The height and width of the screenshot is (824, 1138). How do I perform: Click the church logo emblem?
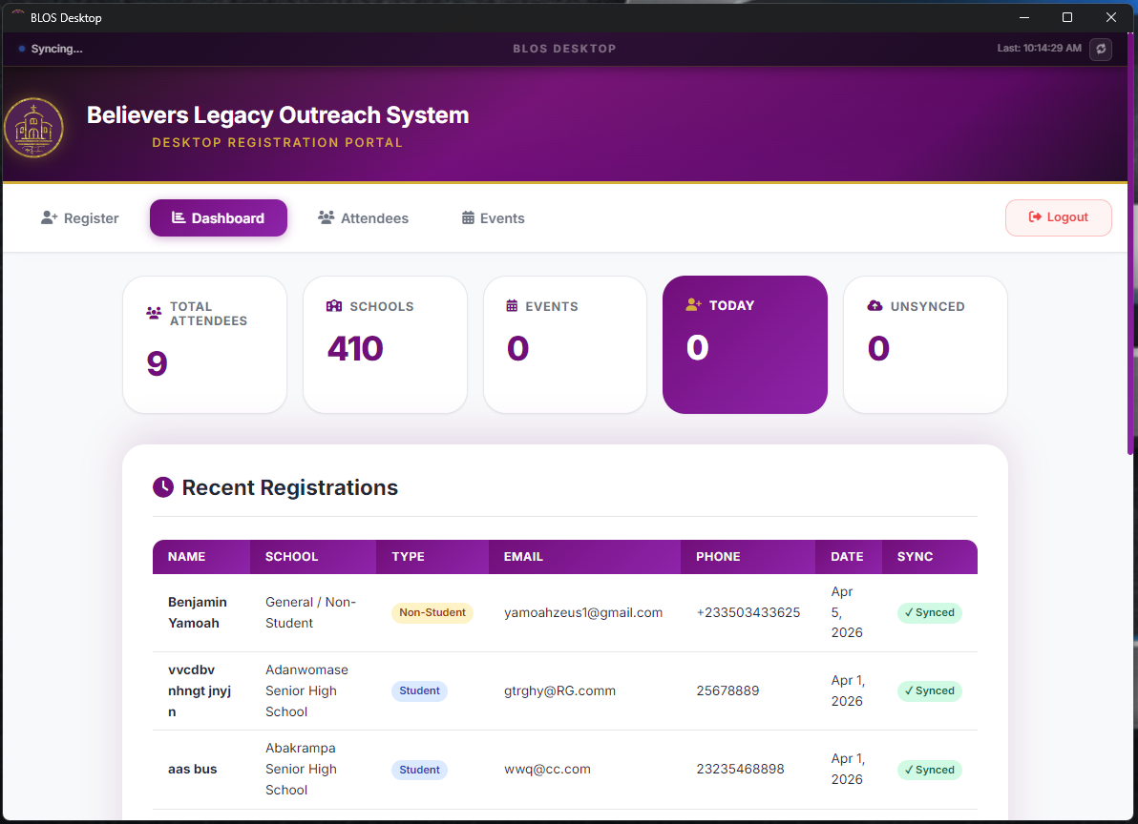pyautogui.click(x=33, y=128)
